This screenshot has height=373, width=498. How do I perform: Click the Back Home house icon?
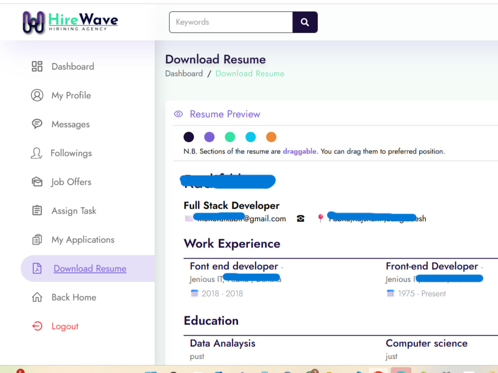point(37,297)
